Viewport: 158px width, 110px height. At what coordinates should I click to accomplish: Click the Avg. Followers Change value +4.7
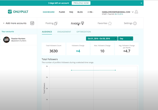tap(127, 51)
